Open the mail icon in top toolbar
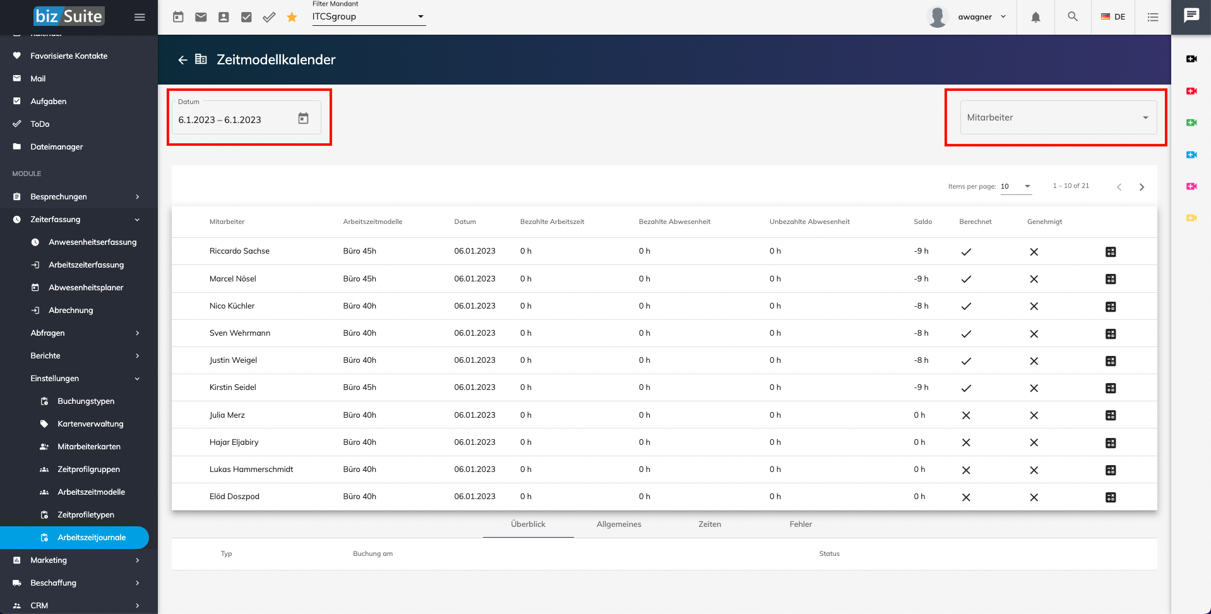Screen dimensions: 1211x614 coord(201,17)
